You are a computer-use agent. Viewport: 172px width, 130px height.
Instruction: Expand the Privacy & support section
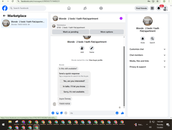(148, 67)
